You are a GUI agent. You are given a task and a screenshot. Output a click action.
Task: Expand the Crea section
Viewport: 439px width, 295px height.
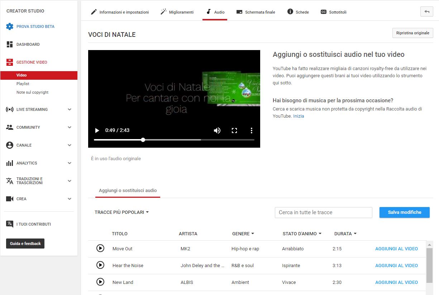coord(70,199)
